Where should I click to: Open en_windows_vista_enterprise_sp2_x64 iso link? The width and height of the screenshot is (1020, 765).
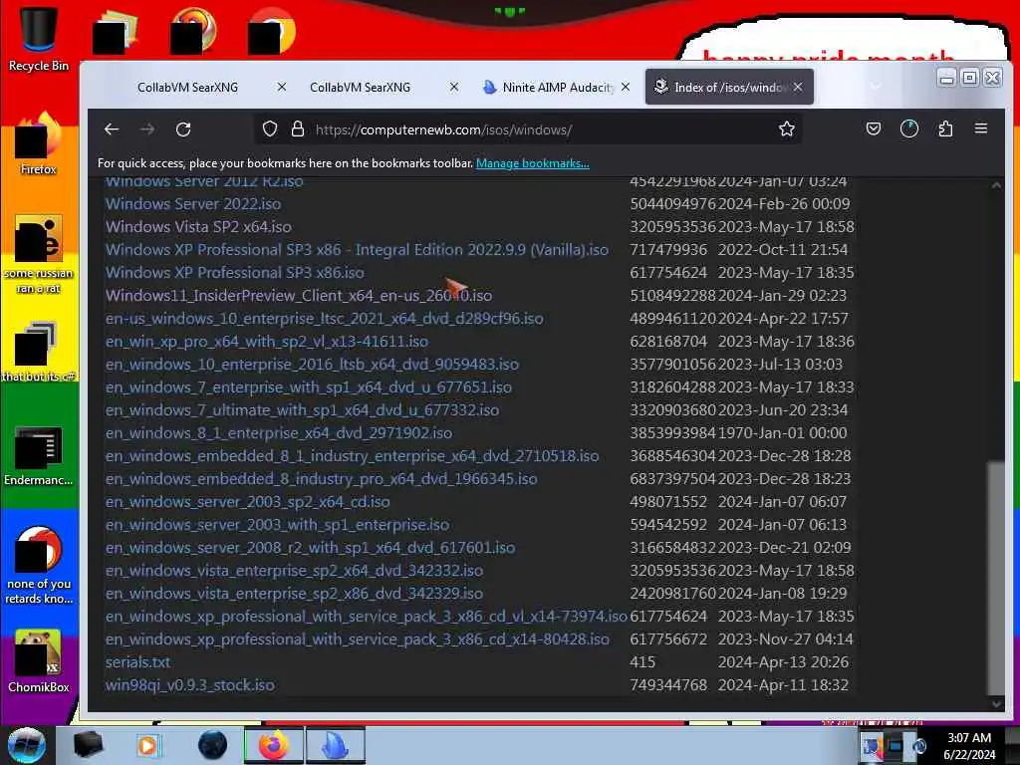294,571
